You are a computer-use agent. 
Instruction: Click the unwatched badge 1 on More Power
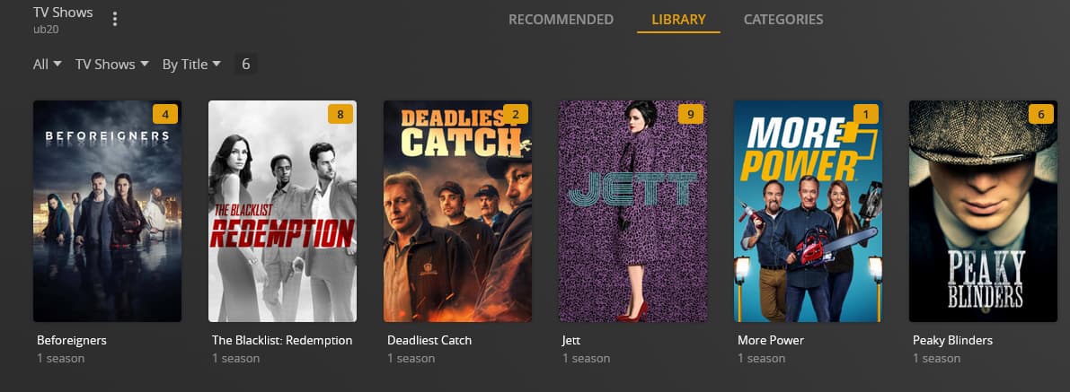[866, 114]
